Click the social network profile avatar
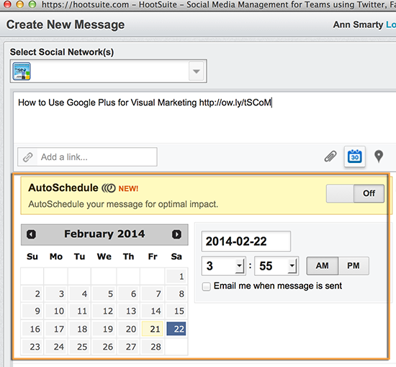Viewport: 396px width, 367px height. pos(22,71)
